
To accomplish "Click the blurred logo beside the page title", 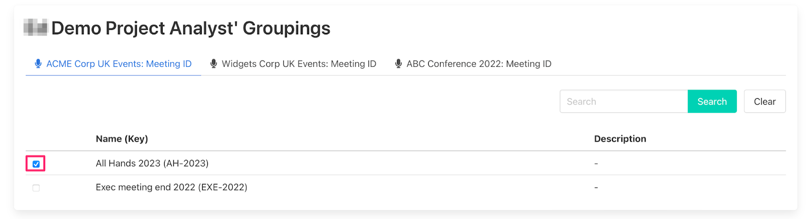I will [35, 27].
